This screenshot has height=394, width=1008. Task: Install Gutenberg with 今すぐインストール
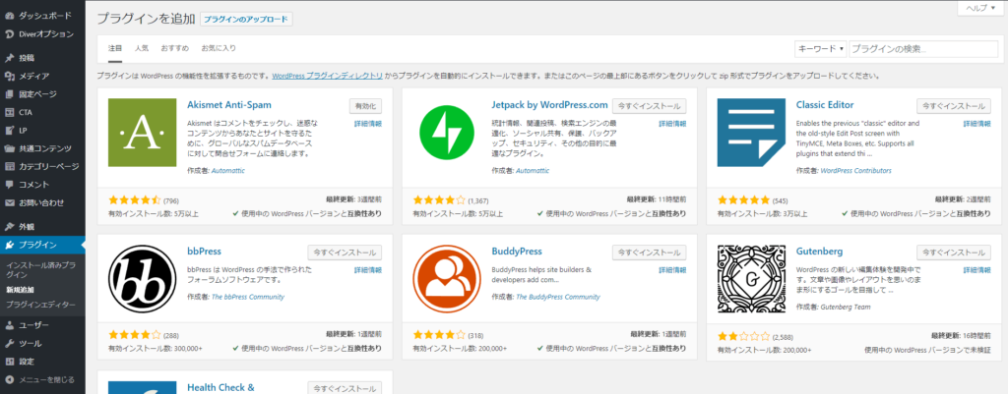(954, 253)
